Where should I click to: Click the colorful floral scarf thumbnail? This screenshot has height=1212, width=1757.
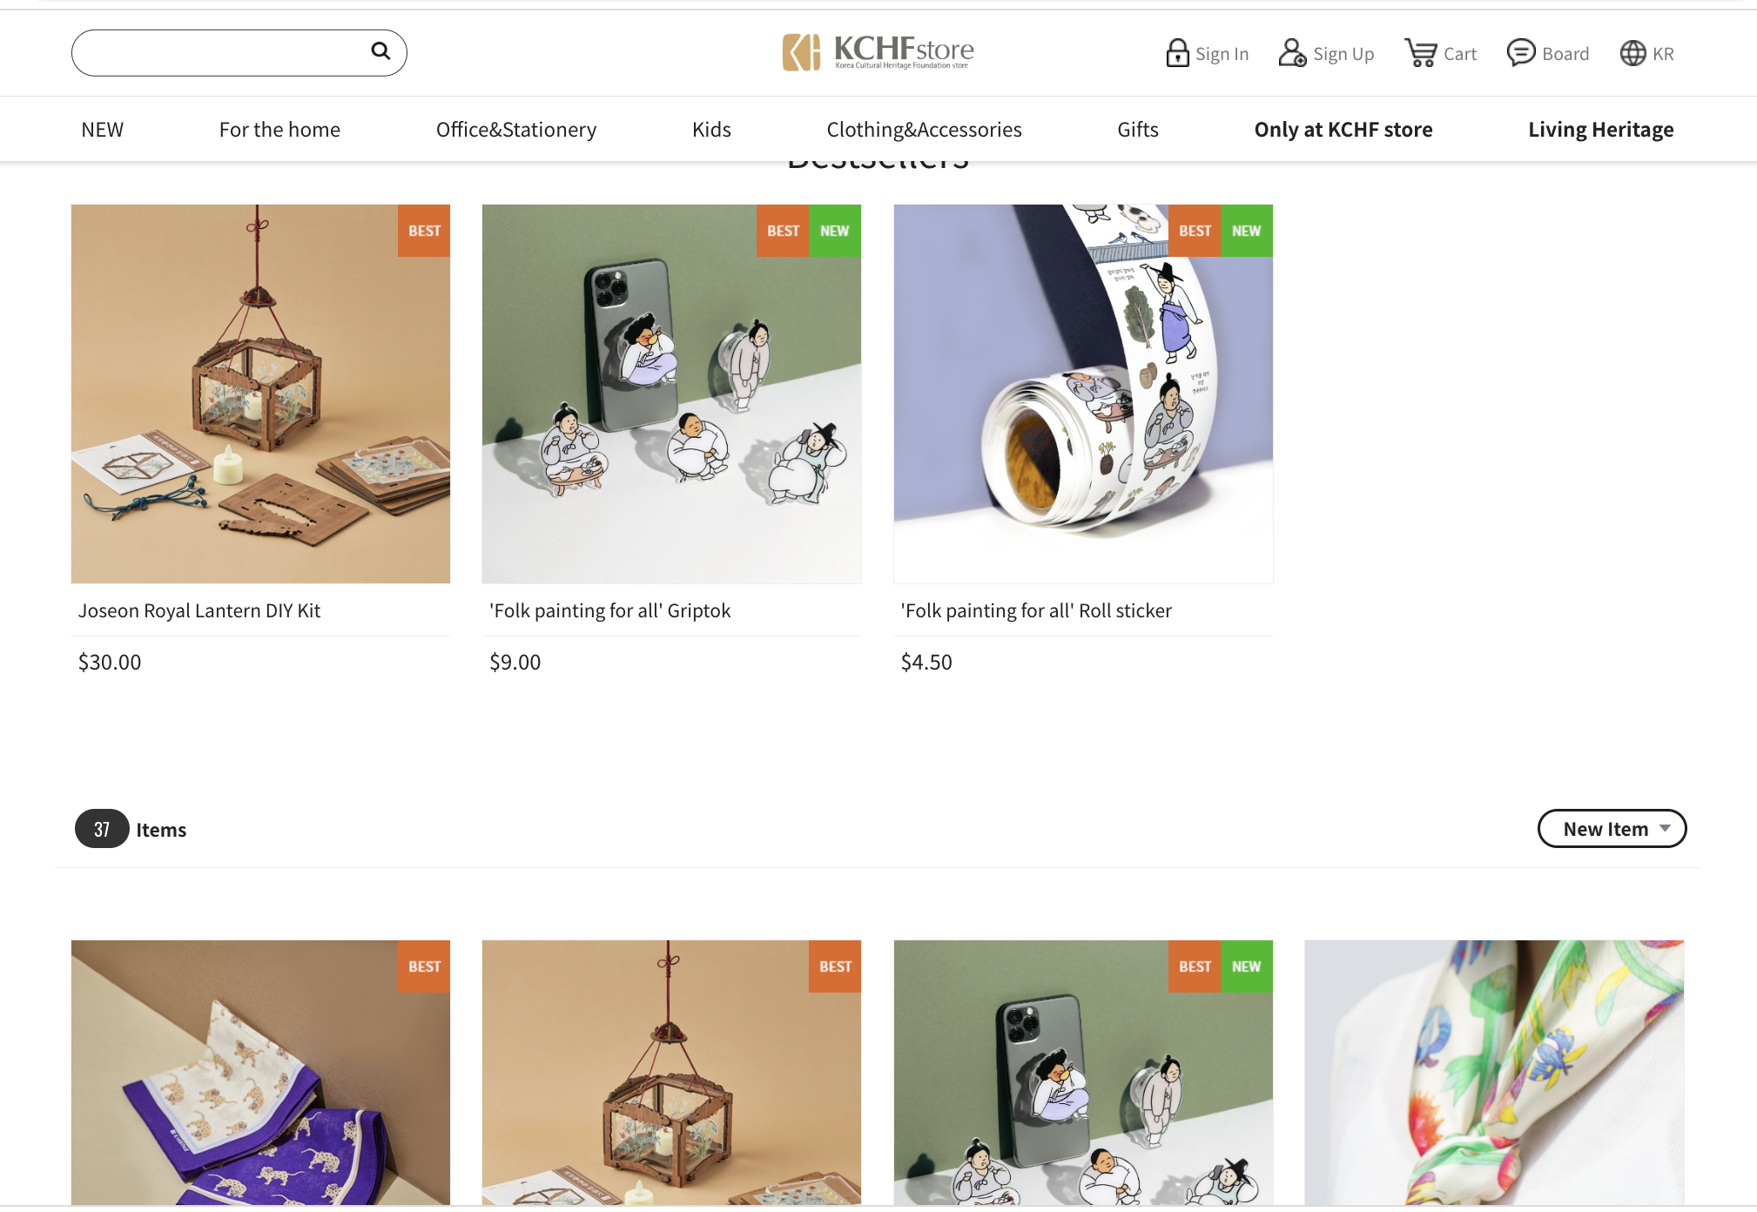(1494, 1073)
